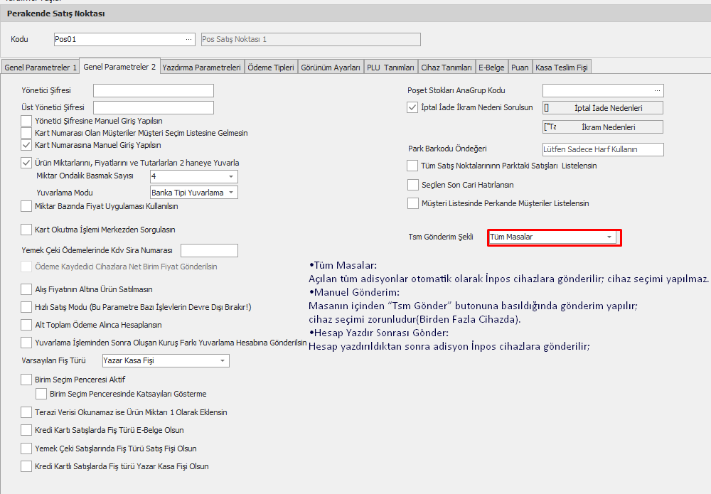Viewport: 711px width, 494px height.
Task: Click the ellipsis button next to Kodu field
Action: (188, 40)
